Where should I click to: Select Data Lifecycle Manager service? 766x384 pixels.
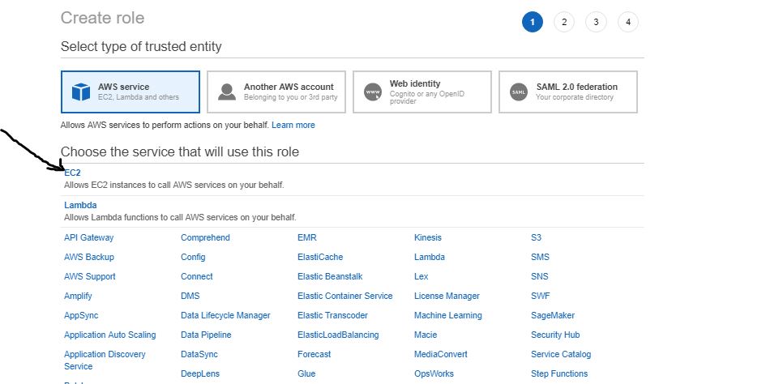point(225,316)
